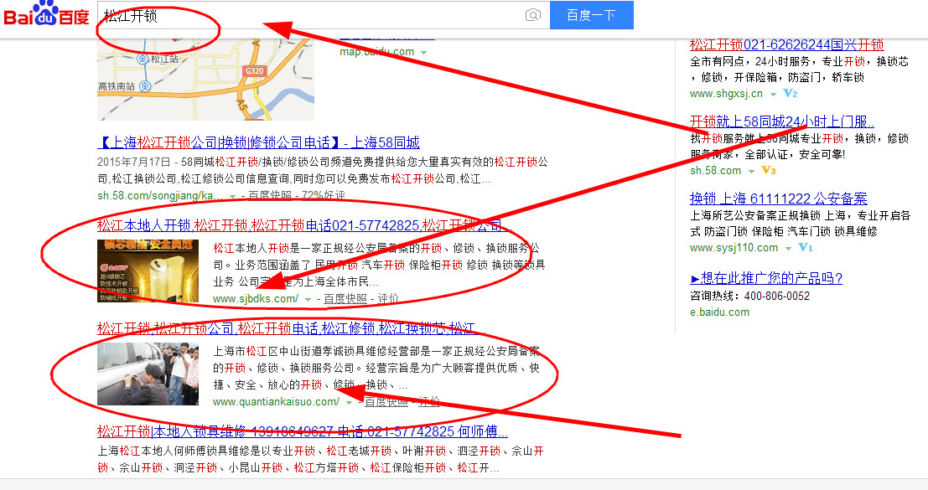
Task: Click the V1 credibility badge beside www.sysj110.com
Action: 806,248
